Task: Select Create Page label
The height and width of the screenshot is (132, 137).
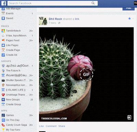Action: [13, 50]
